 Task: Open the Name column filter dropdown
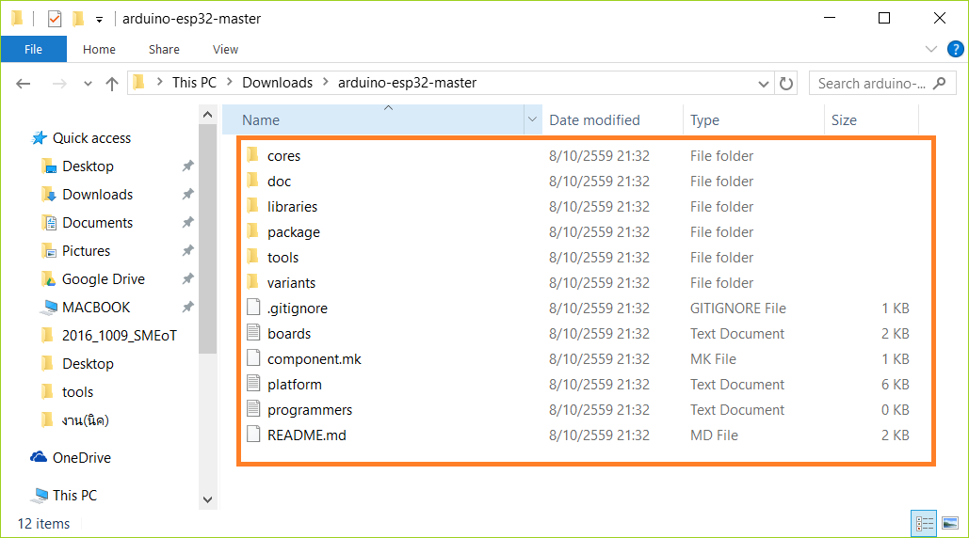(x=532, y=119)
